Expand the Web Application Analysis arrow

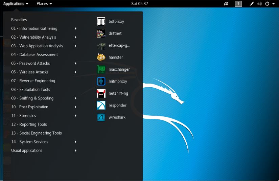(x=76, y=46)
